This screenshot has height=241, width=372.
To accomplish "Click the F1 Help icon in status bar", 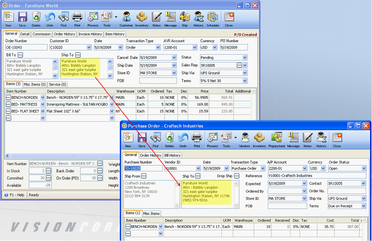I will pyautogui.click(x=6, y=195).
